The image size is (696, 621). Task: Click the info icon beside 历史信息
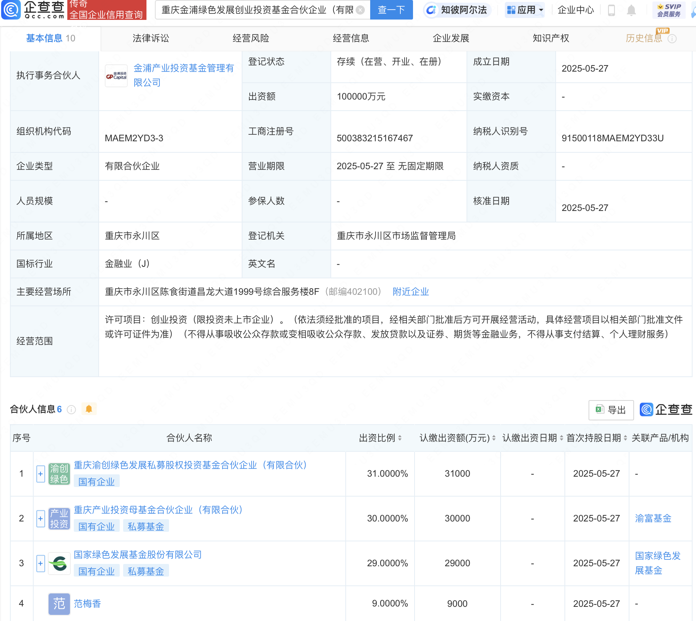[672, 39]
